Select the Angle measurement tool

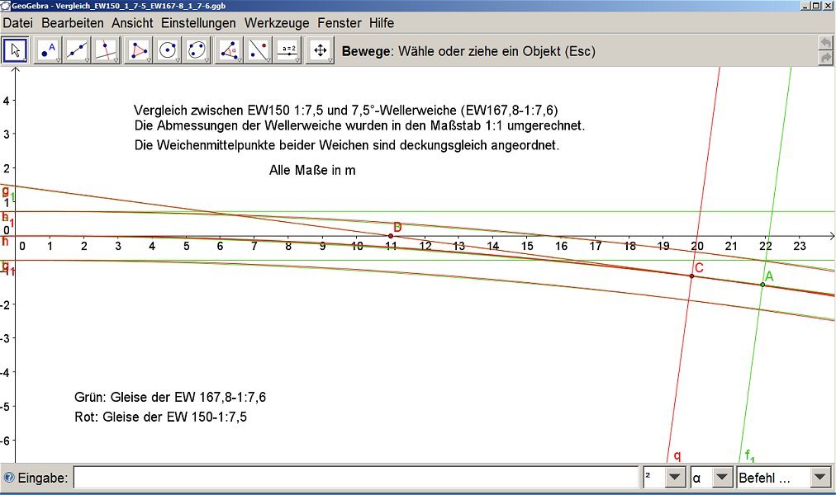click(229, 51)
